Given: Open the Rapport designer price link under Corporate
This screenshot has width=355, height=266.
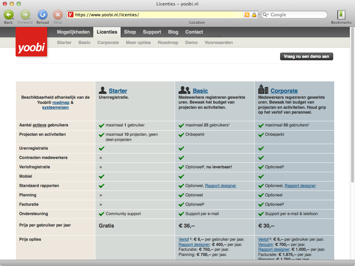Looking at the screenshot, I should [274, 249].
